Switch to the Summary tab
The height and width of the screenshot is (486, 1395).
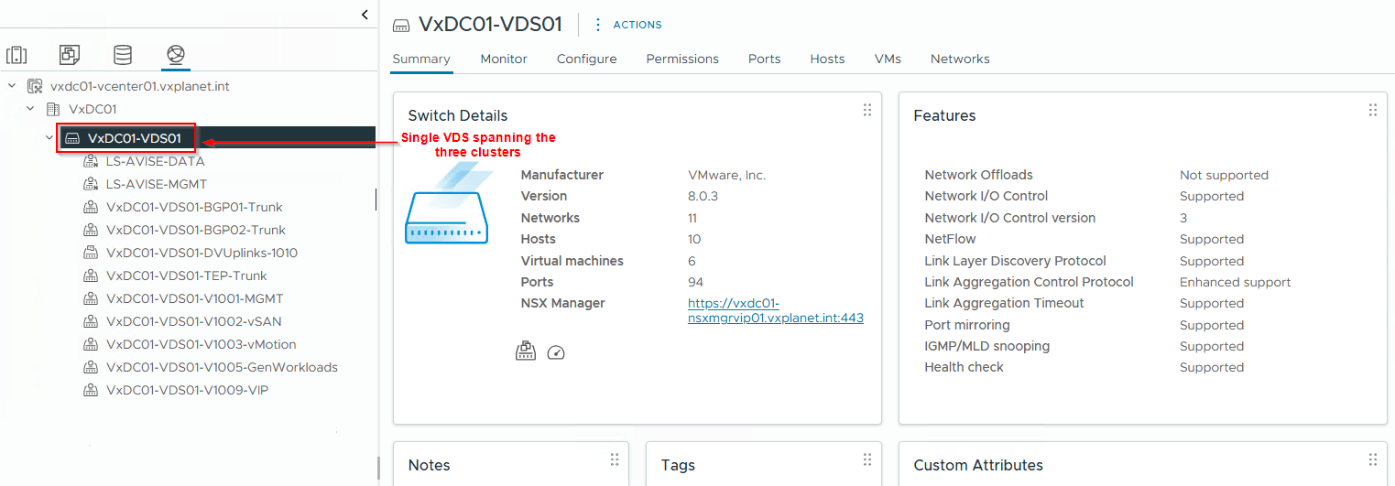pos(421,59)
